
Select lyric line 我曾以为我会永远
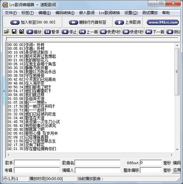(31, 72)
